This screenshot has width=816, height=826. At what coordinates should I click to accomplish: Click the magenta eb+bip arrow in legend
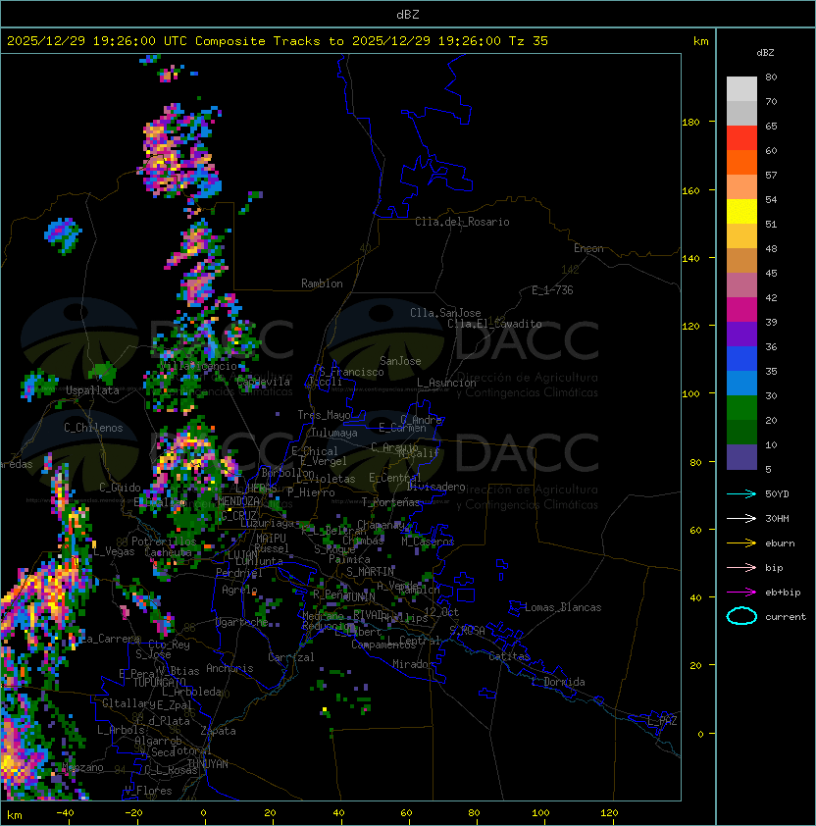(741, 593)
